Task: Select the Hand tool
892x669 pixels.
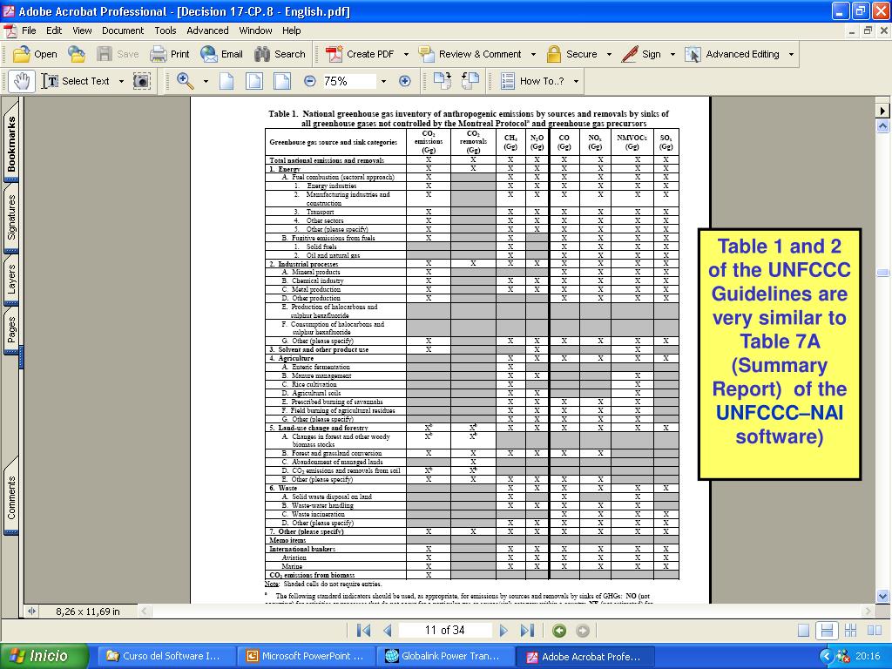Action: pyautogui.click(x=22, y=81)
